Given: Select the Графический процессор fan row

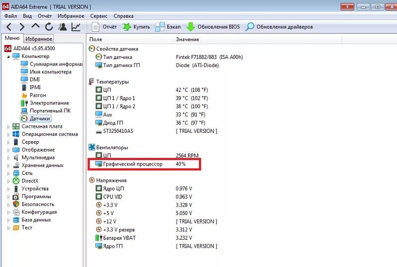Looking at the screenshot, I should pos(144,164).
